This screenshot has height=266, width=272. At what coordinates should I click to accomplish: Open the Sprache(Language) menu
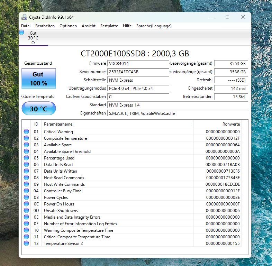154,26
